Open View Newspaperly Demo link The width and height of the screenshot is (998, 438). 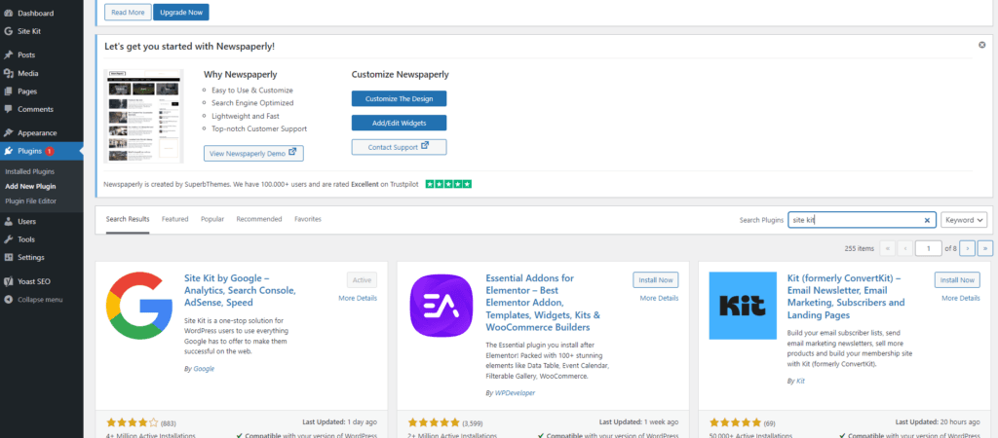click(254, 153)
